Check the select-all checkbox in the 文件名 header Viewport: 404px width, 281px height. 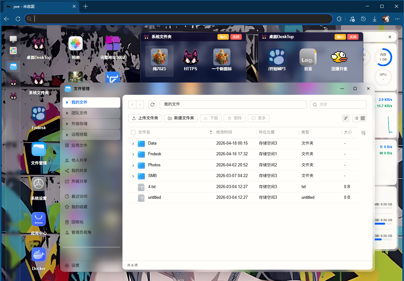pyautogui.click(x=133, y=132)
